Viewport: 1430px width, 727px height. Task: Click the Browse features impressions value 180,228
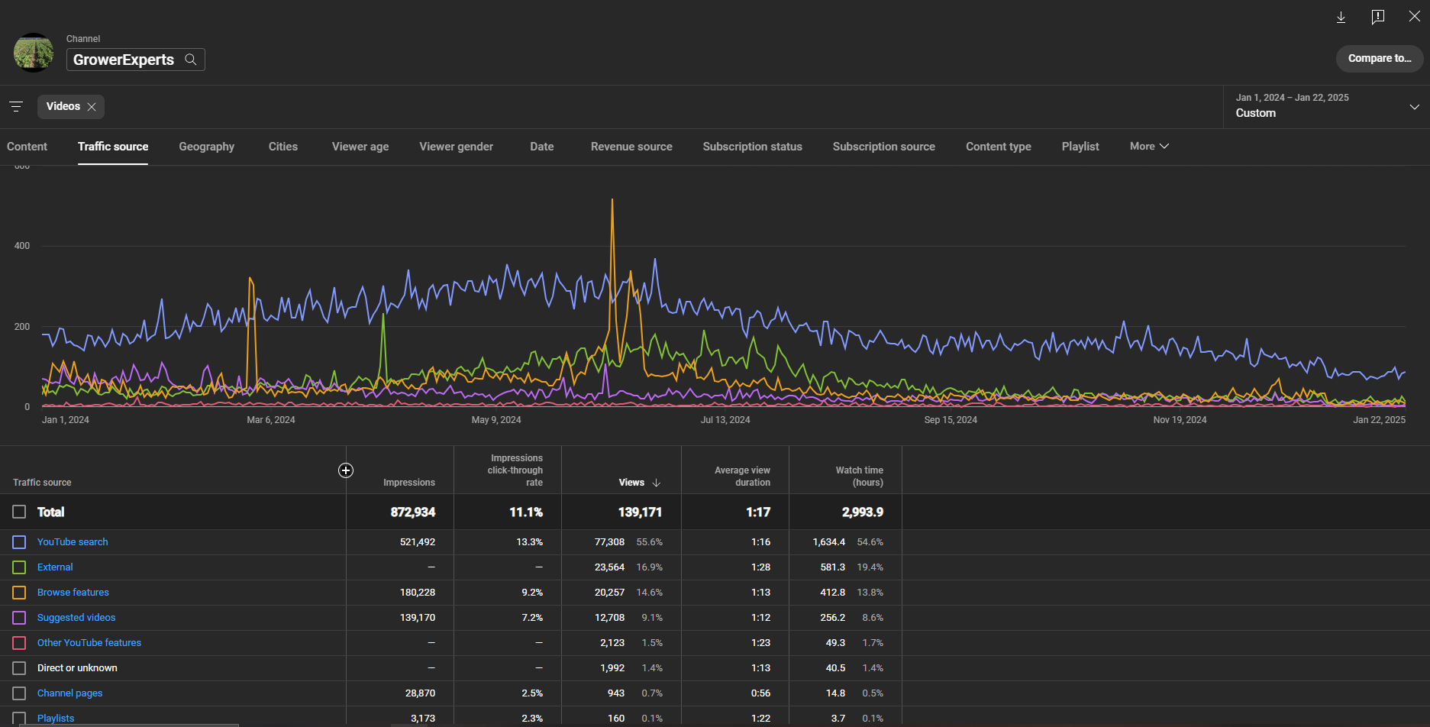(x=418, y=593)
